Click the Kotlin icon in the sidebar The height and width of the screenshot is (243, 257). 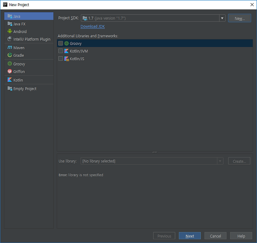pos(10,80)
